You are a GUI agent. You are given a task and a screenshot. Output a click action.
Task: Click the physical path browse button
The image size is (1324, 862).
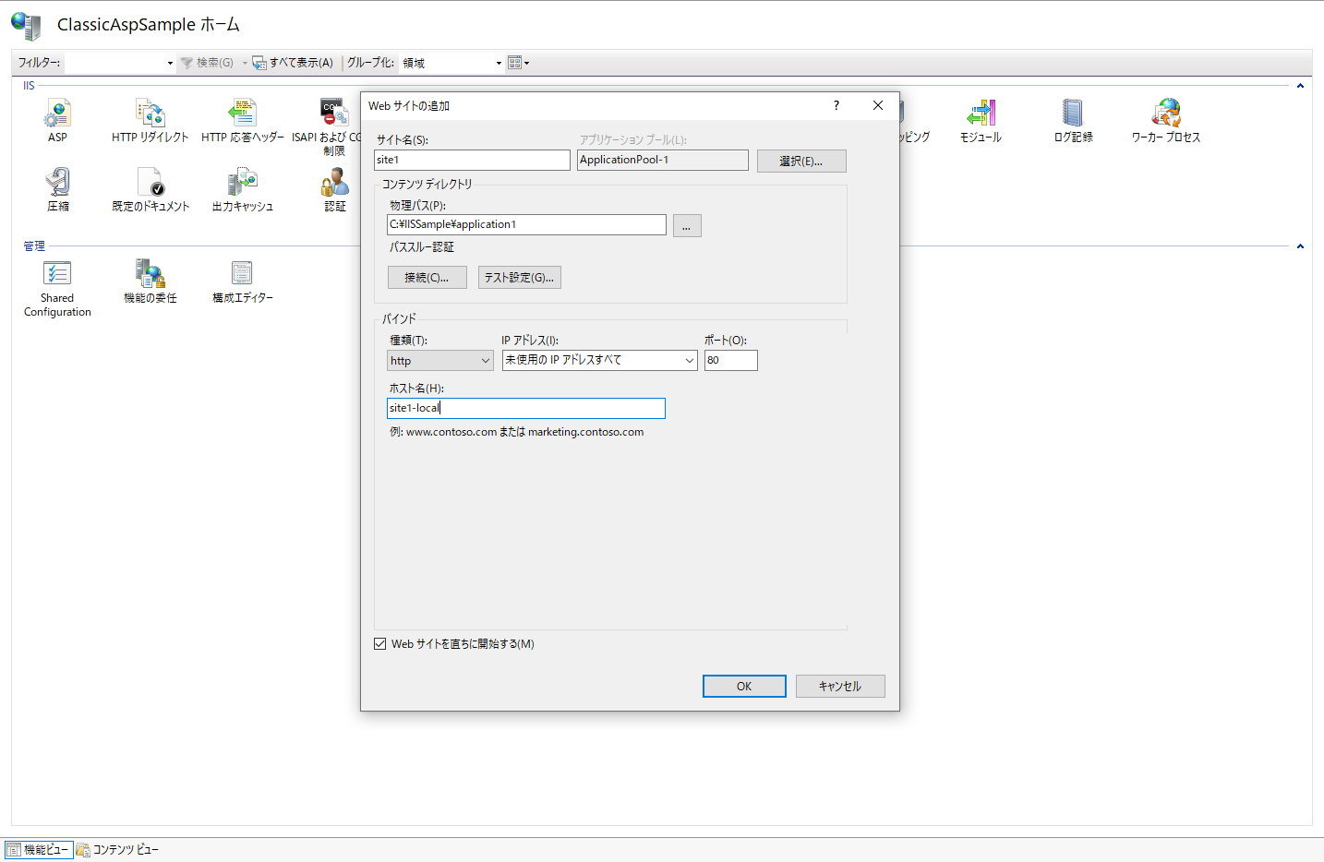pyautogui.click(x=687, y=225)
